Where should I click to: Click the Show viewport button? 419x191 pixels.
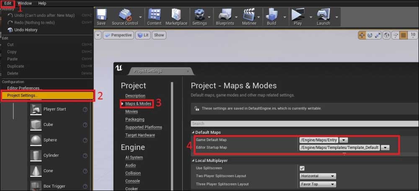(159, 35)
